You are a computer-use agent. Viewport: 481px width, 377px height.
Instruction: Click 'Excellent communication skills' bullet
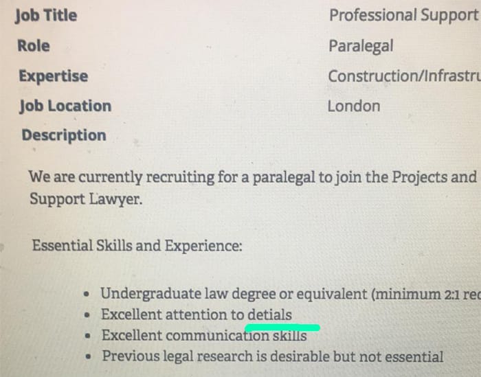pyautogui.click(x=204, y=335)
